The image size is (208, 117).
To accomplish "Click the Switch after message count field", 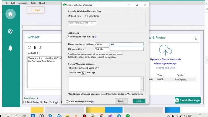I will pyautogui.click(x=83, y=73).
